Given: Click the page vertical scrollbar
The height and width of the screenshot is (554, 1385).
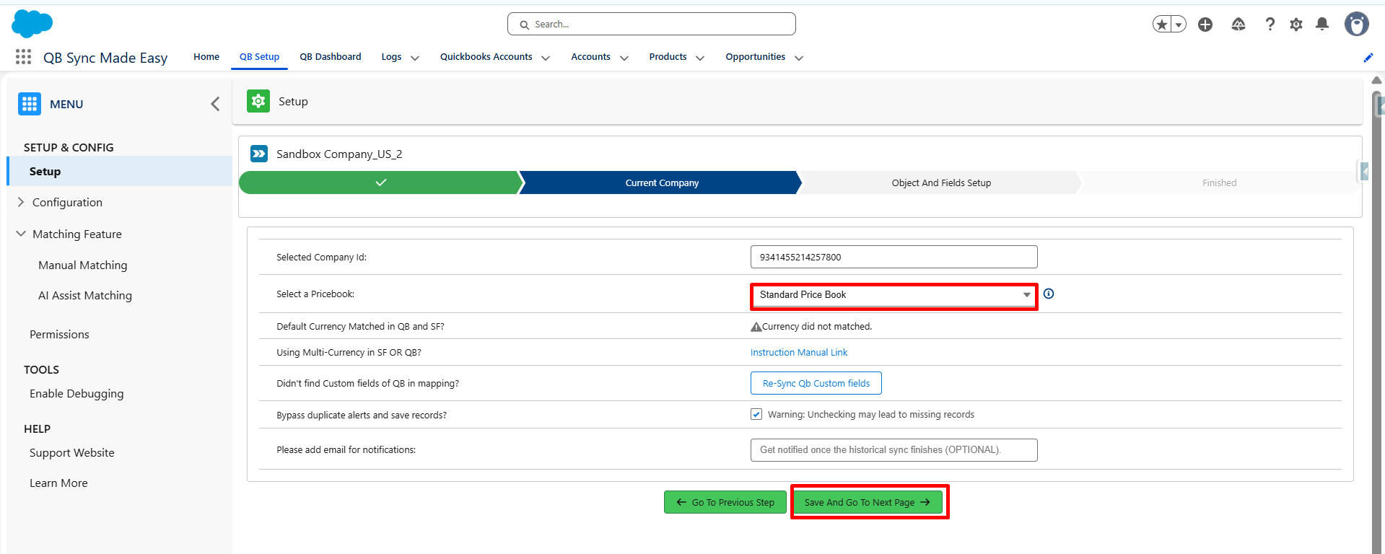Looking at the screenshot, I should click(1377, 321).
